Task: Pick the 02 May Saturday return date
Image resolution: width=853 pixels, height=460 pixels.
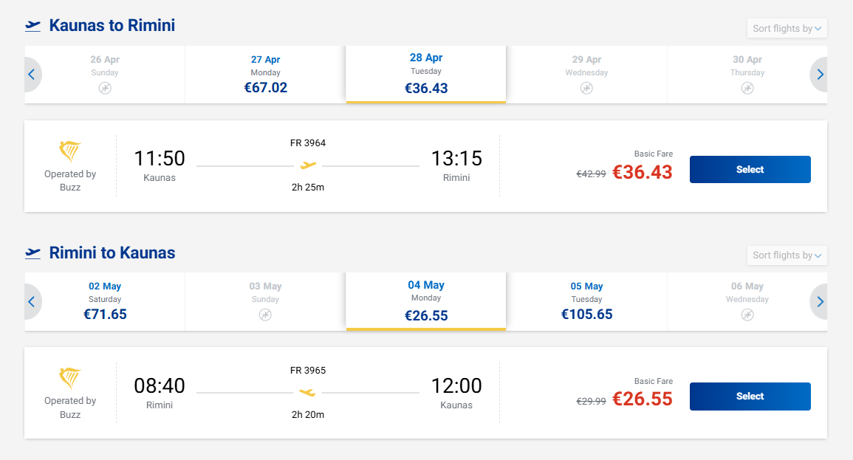Action: pos(105,301)
